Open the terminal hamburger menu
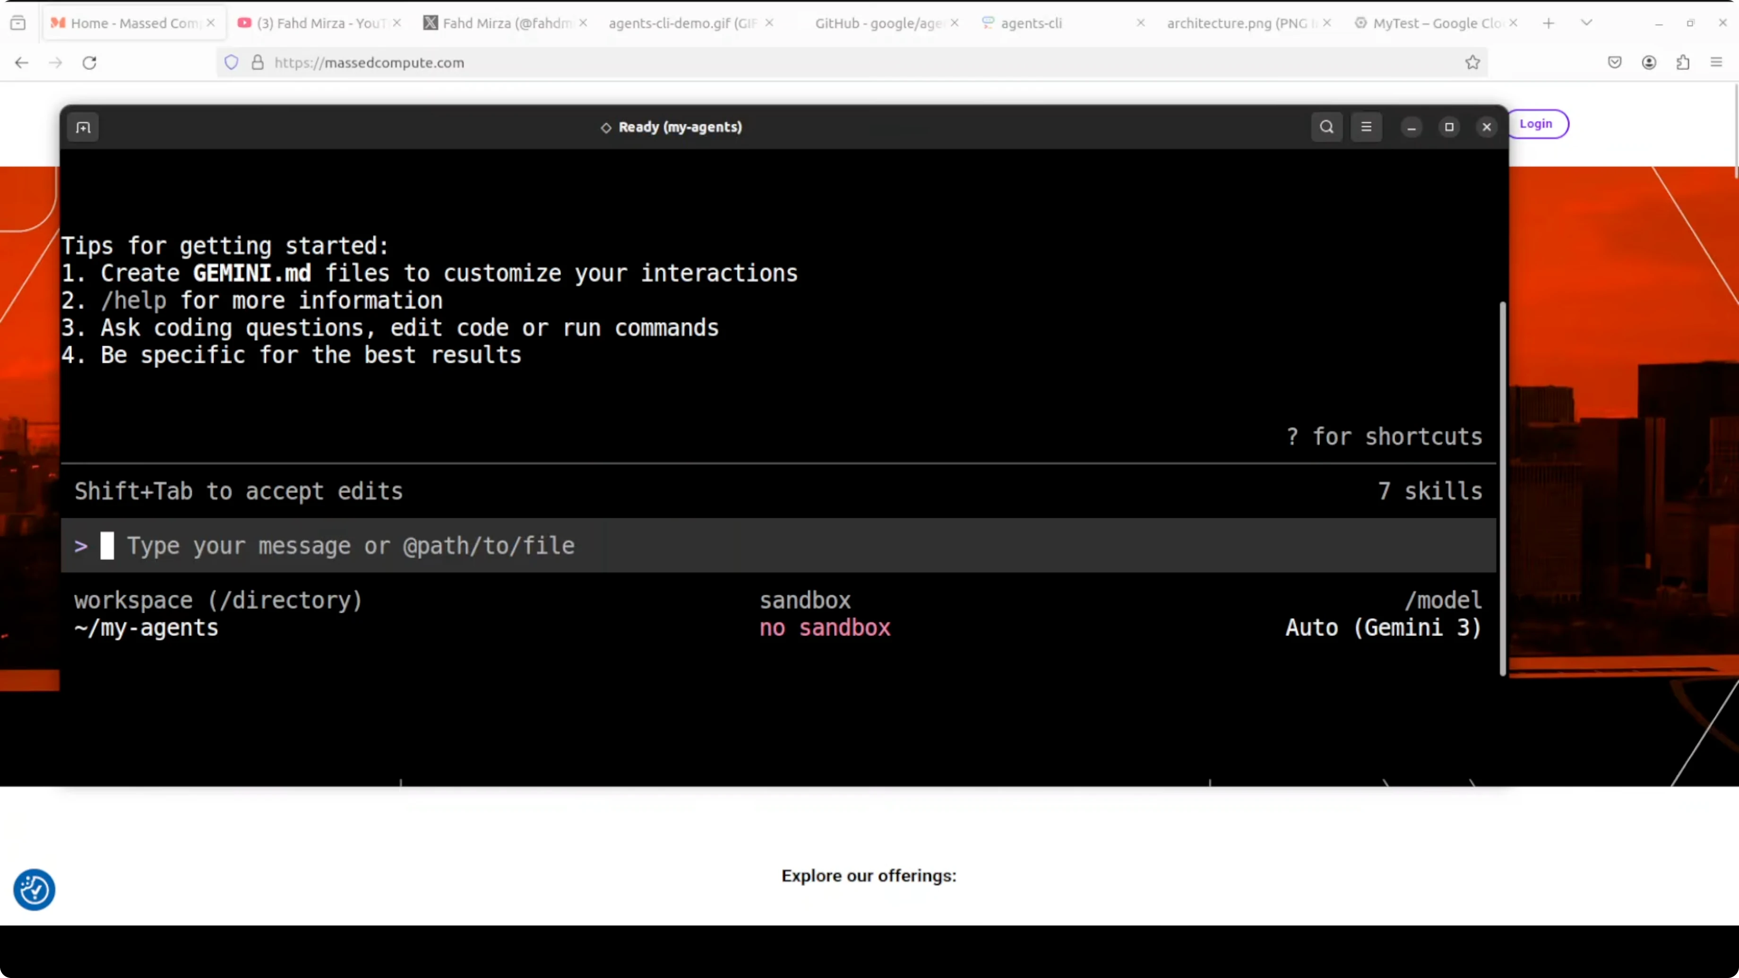1739x978 pixels. (x=1366, y=127)
